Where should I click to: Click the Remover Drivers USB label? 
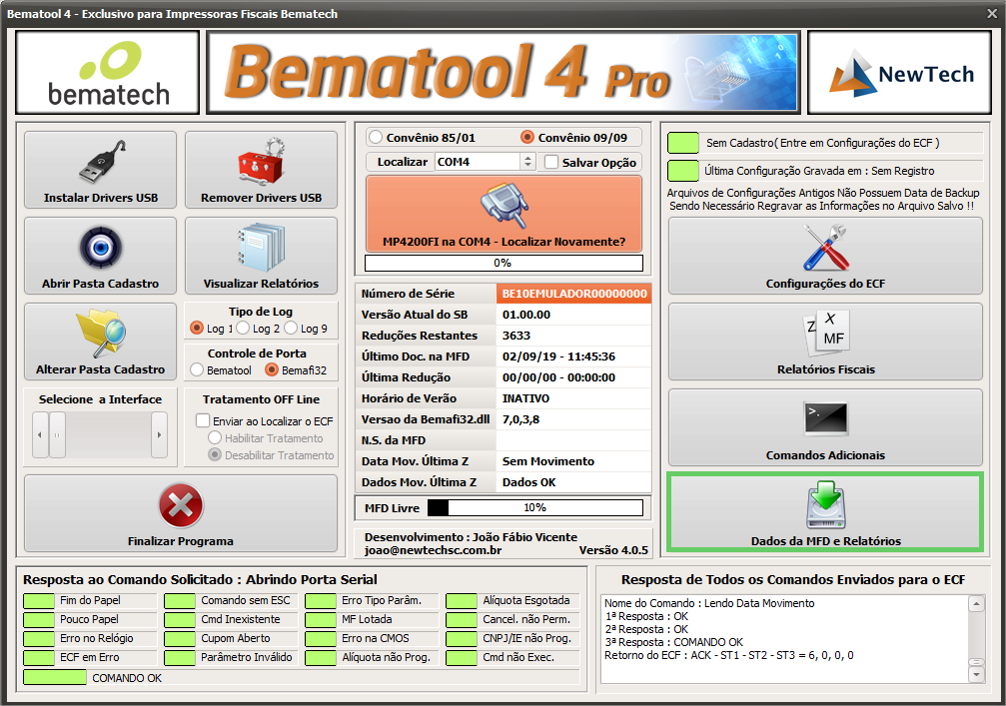(x=261, y=198)
